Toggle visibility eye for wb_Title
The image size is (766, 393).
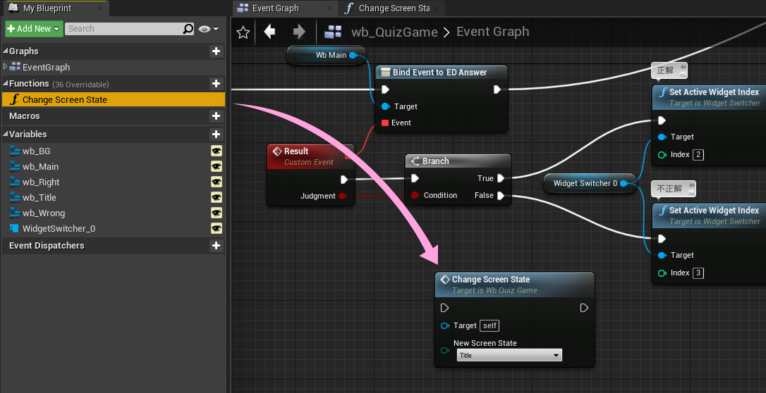click(217, 197)
